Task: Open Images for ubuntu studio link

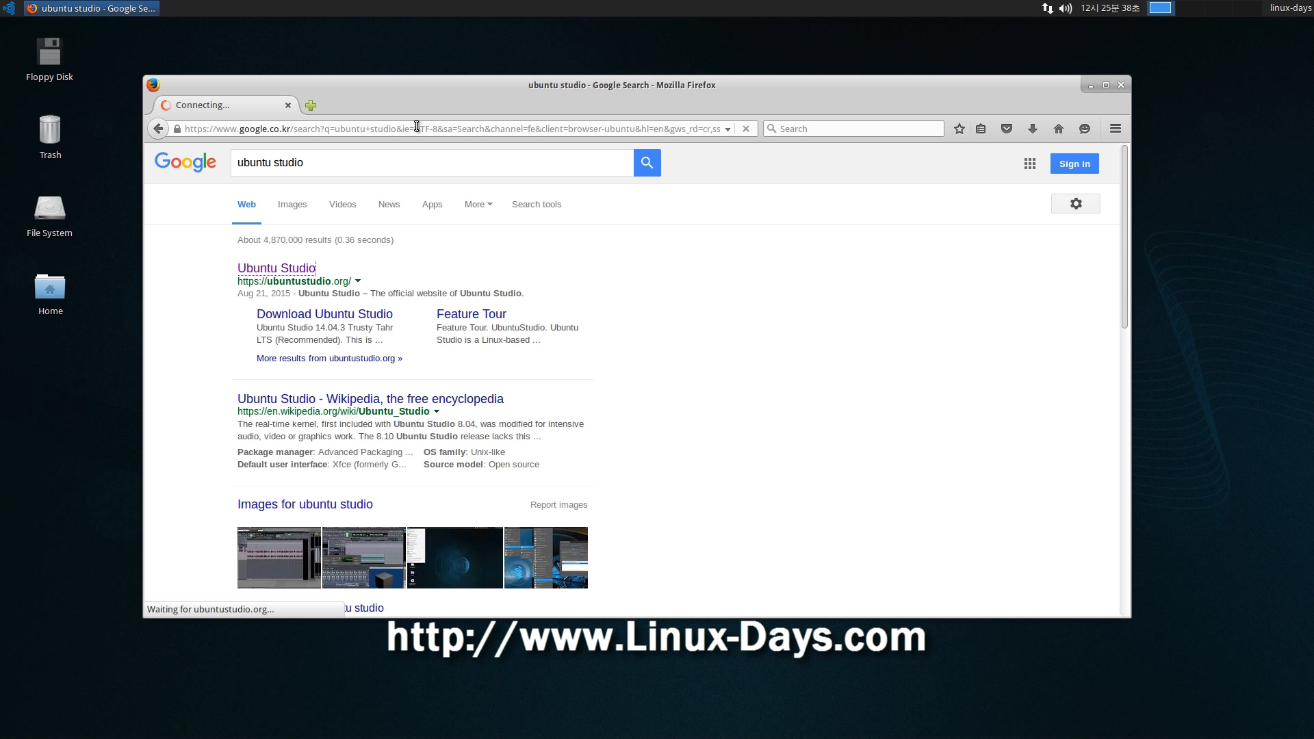Action: click(305, 504)
